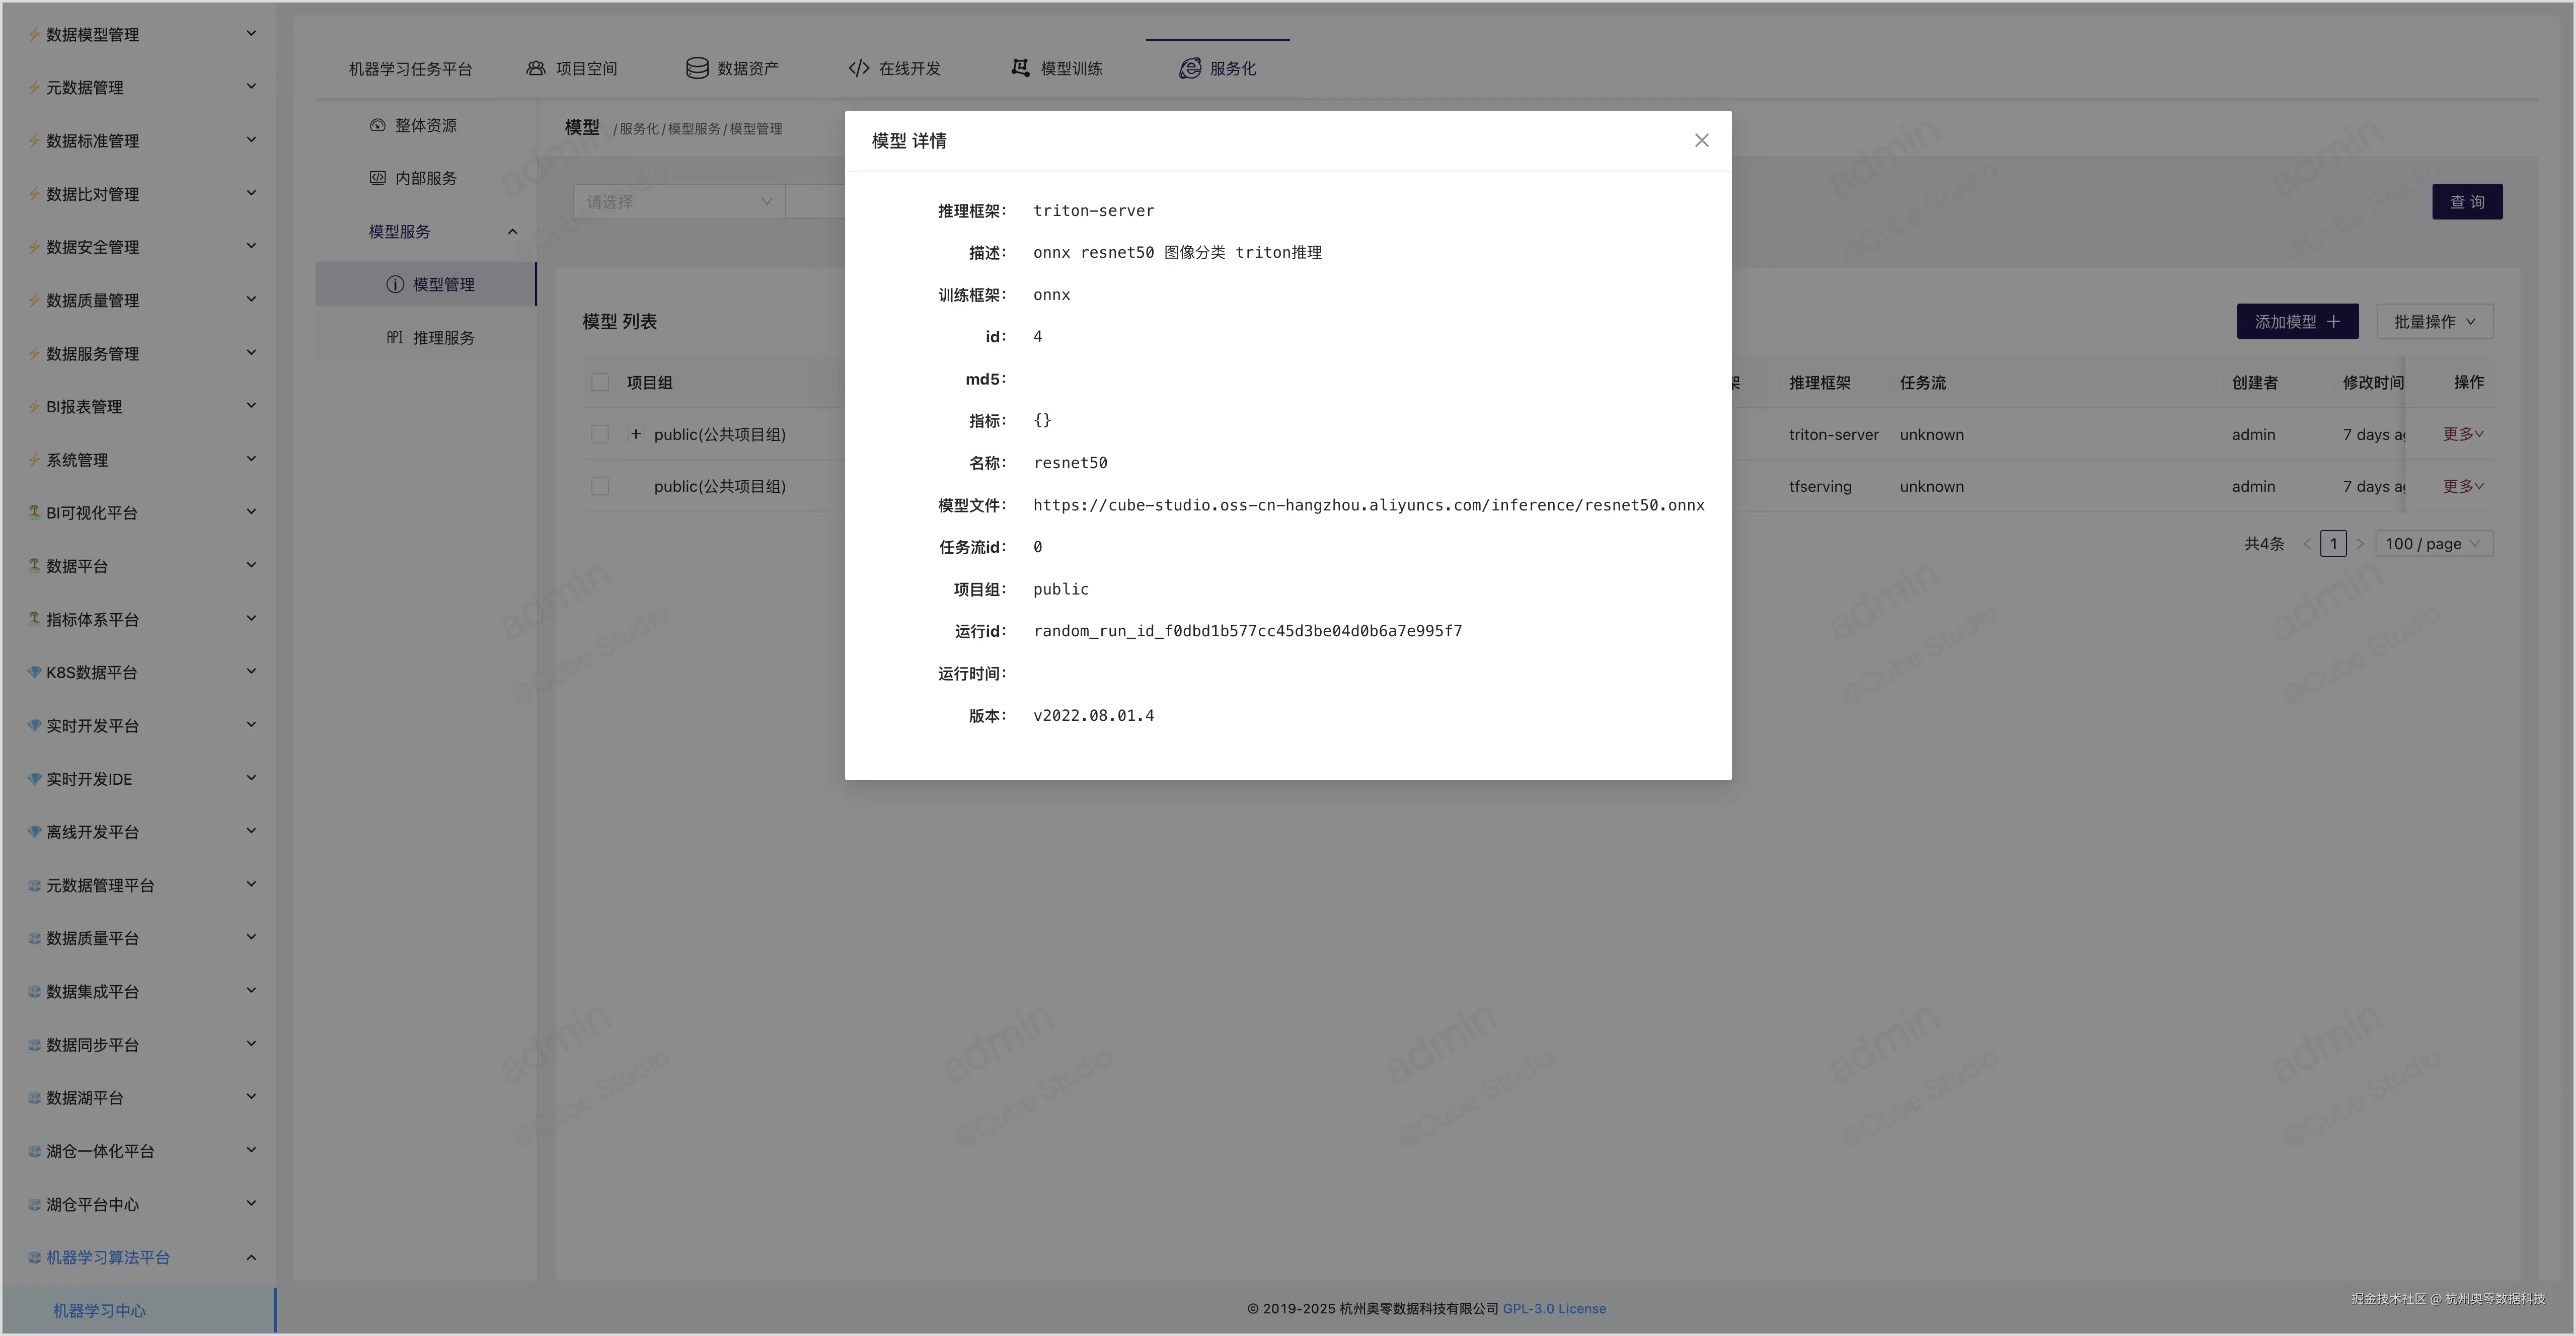Screen dimensions: 2576x1336
Task: Expand the first row with plus icon
Action: [636, 434]
